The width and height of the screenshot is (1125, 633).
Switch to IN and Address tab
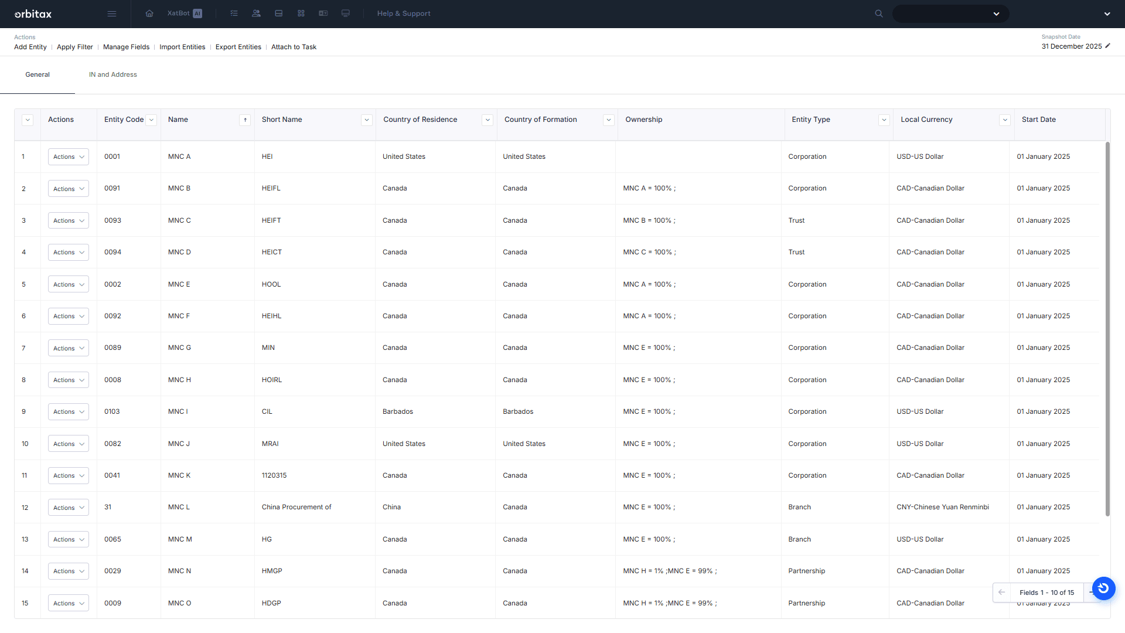[113, 74]
